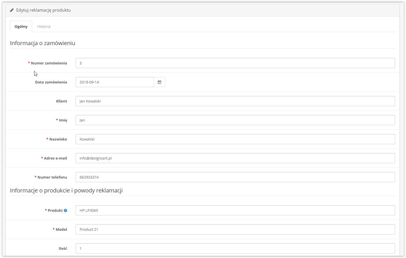Click the Produkt field showing HP LP3065

[235, 210]
